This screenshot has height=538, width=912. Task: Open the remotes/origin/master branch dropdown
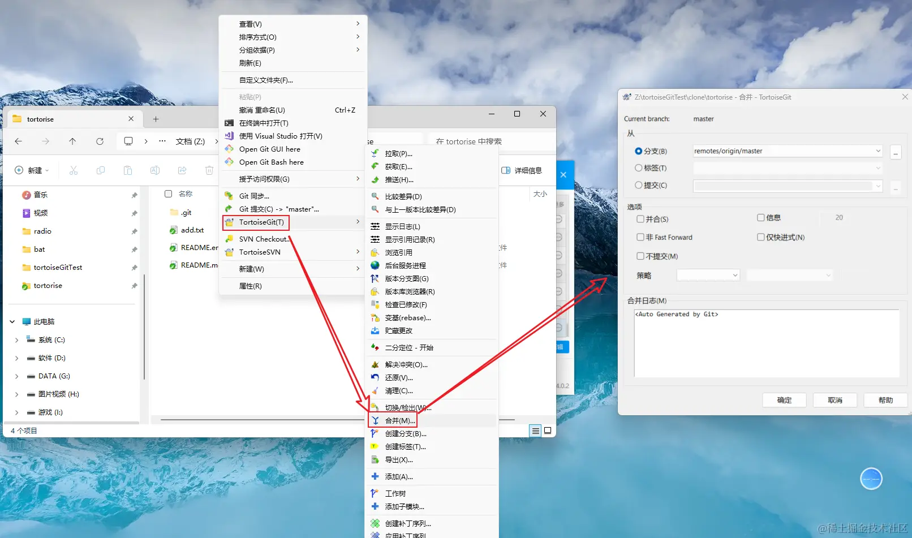click(878, 151)
